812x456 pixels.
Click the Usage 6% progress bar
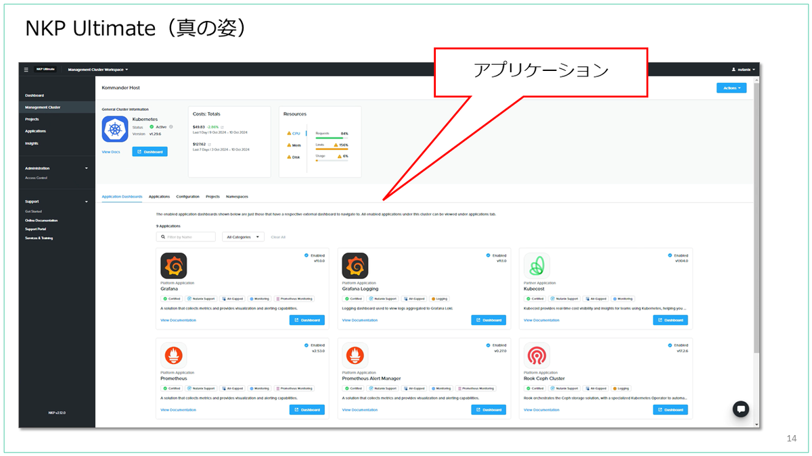click(x=332, y=161)
